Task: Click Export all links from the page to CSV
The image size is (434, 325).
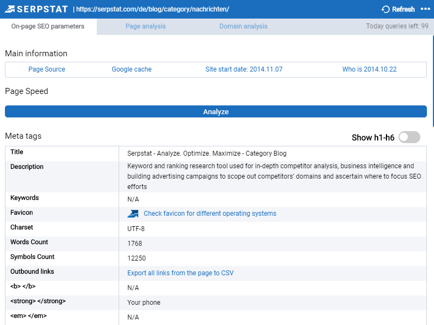Action: coord(180,273)
